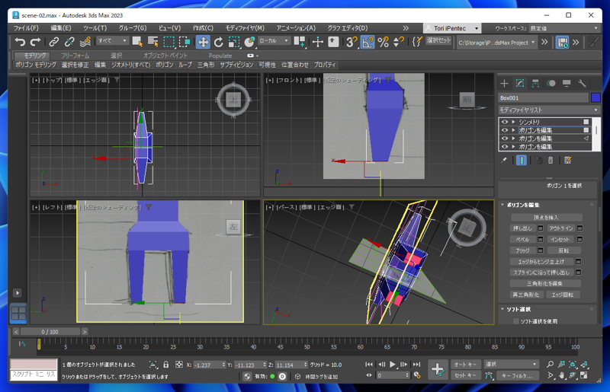Expand the シンメトリ modifier sub-levels
The height and width of the screenshot is (392, 610).
click(513, 122)
